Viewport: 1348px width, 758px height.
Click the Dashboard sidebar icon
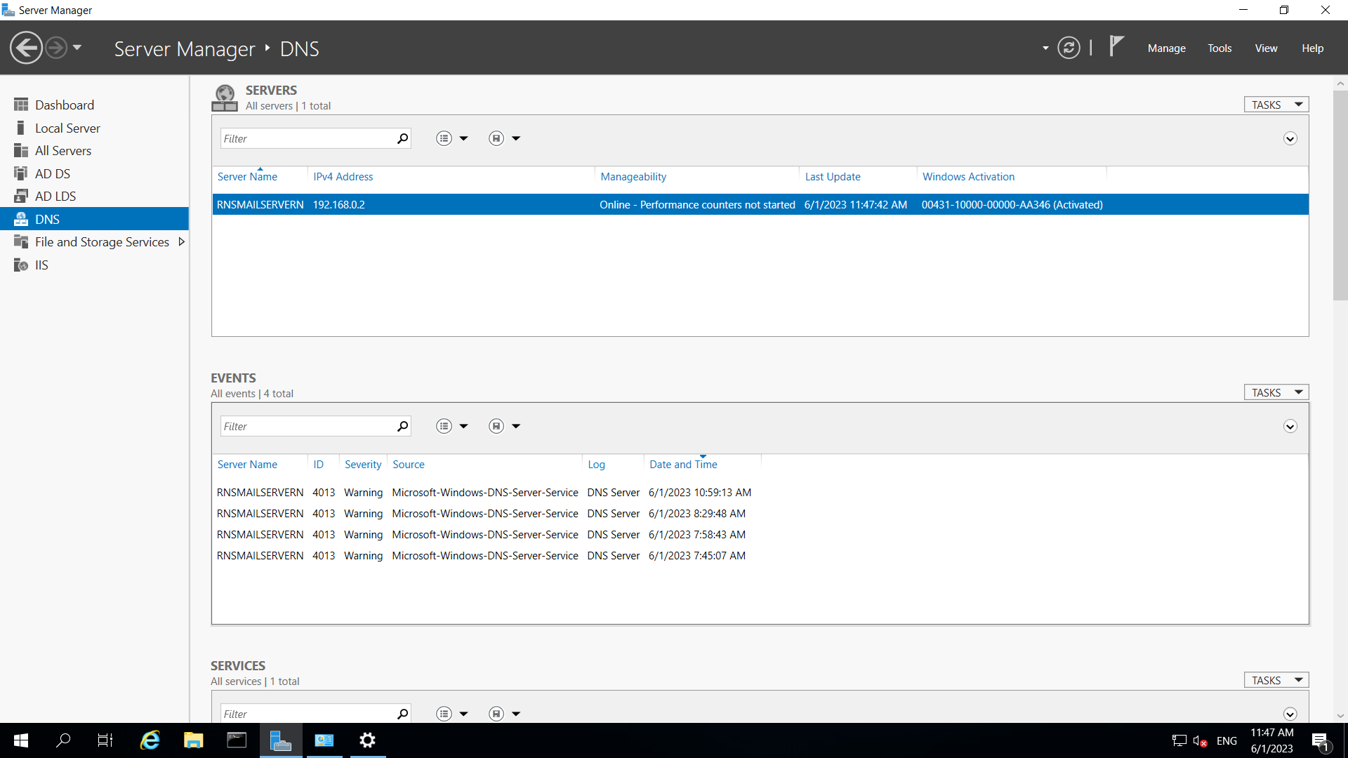[x=21, y=105]
